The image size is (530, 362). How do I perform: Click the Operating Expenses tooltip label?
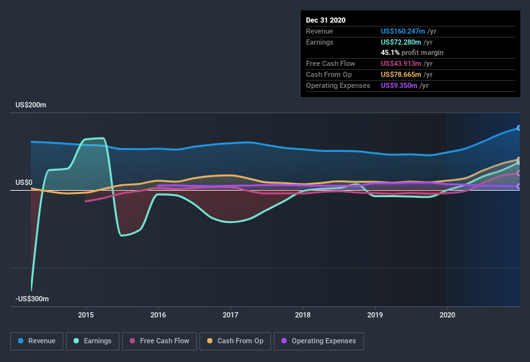pos(338,85)
